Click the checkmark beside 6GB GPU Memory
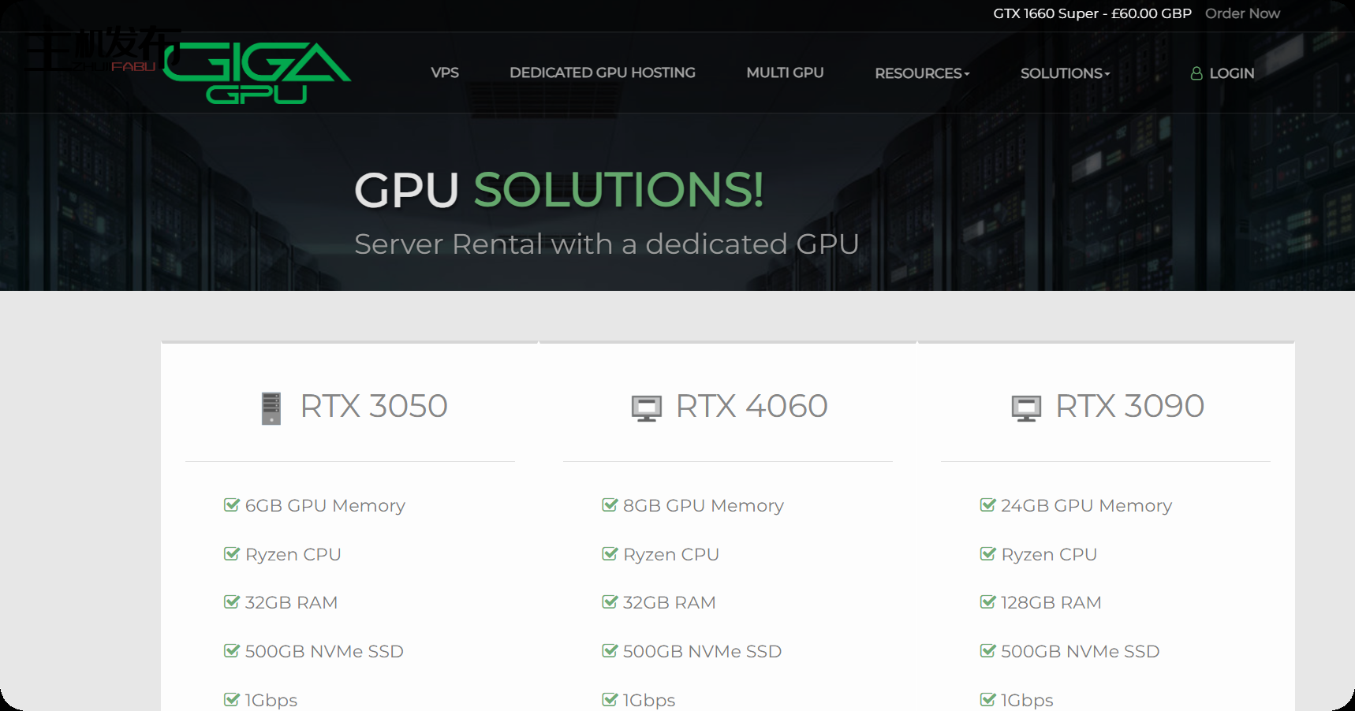The height and width of the screenshot is (711, 1355). pos(230,505)
